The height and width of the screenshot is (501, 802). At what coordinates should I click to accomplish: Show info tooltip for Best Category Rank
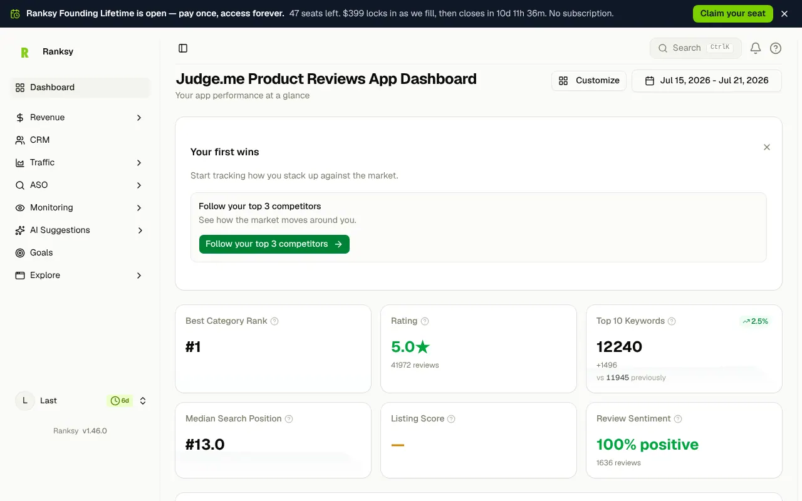274,321
